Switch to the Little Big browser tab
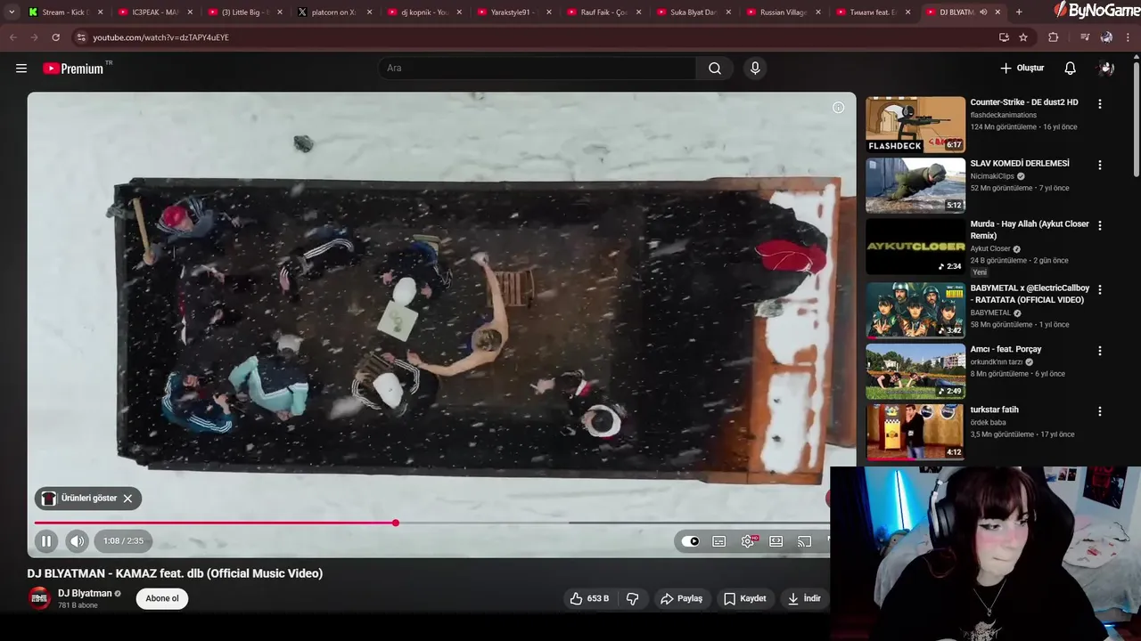The image size is (1141, 641). point(243,12)
